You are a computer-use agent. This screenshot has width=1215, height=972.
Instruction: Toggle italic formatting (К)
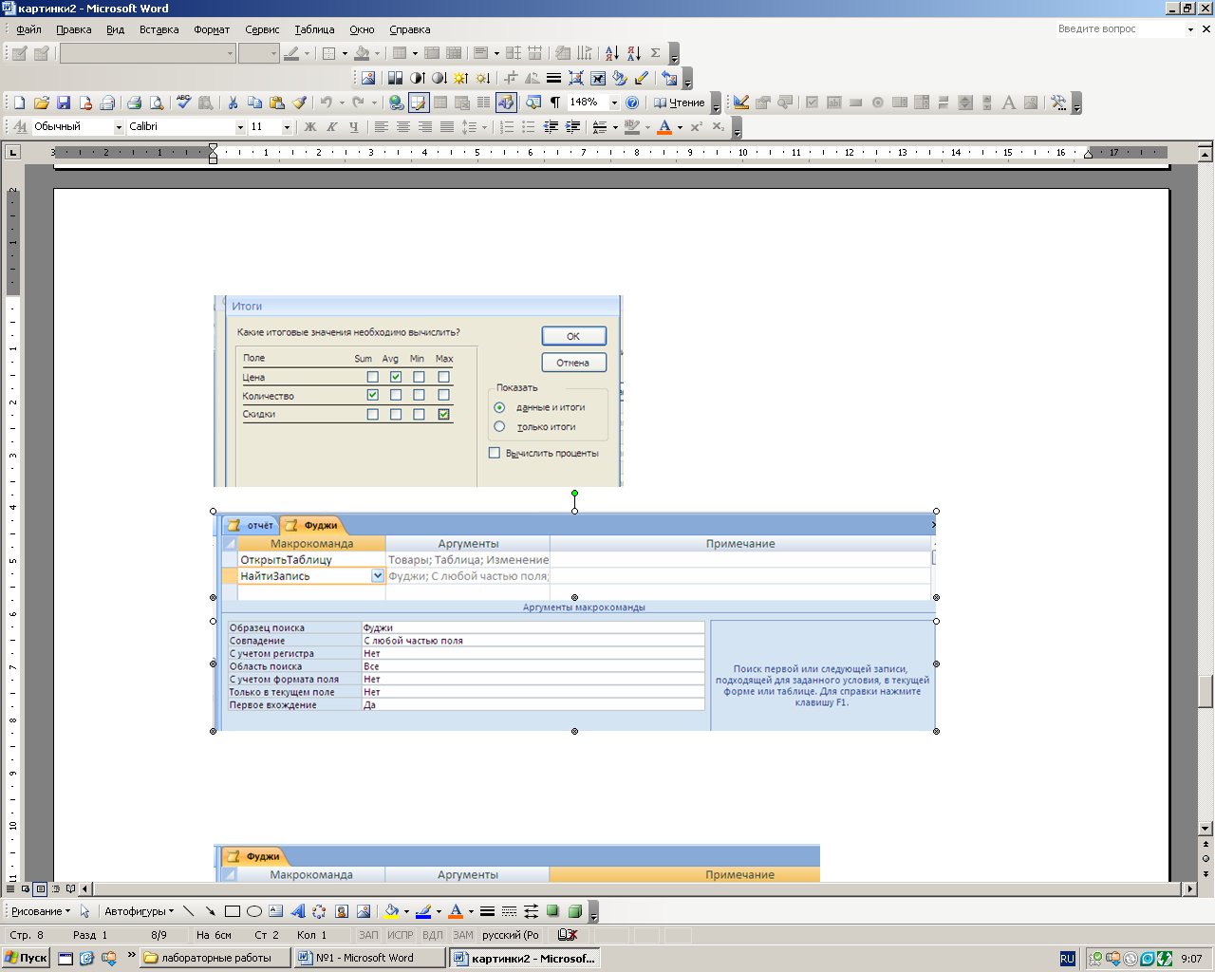click(x=332, y=126)
